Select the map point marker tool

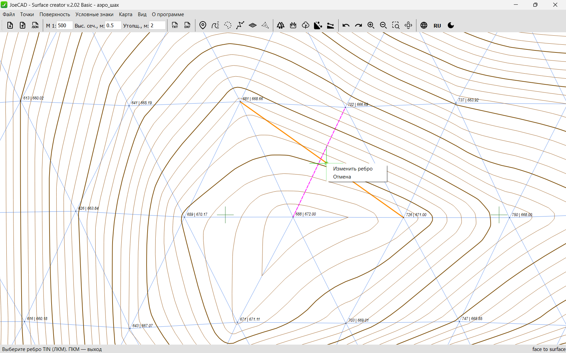203,26
